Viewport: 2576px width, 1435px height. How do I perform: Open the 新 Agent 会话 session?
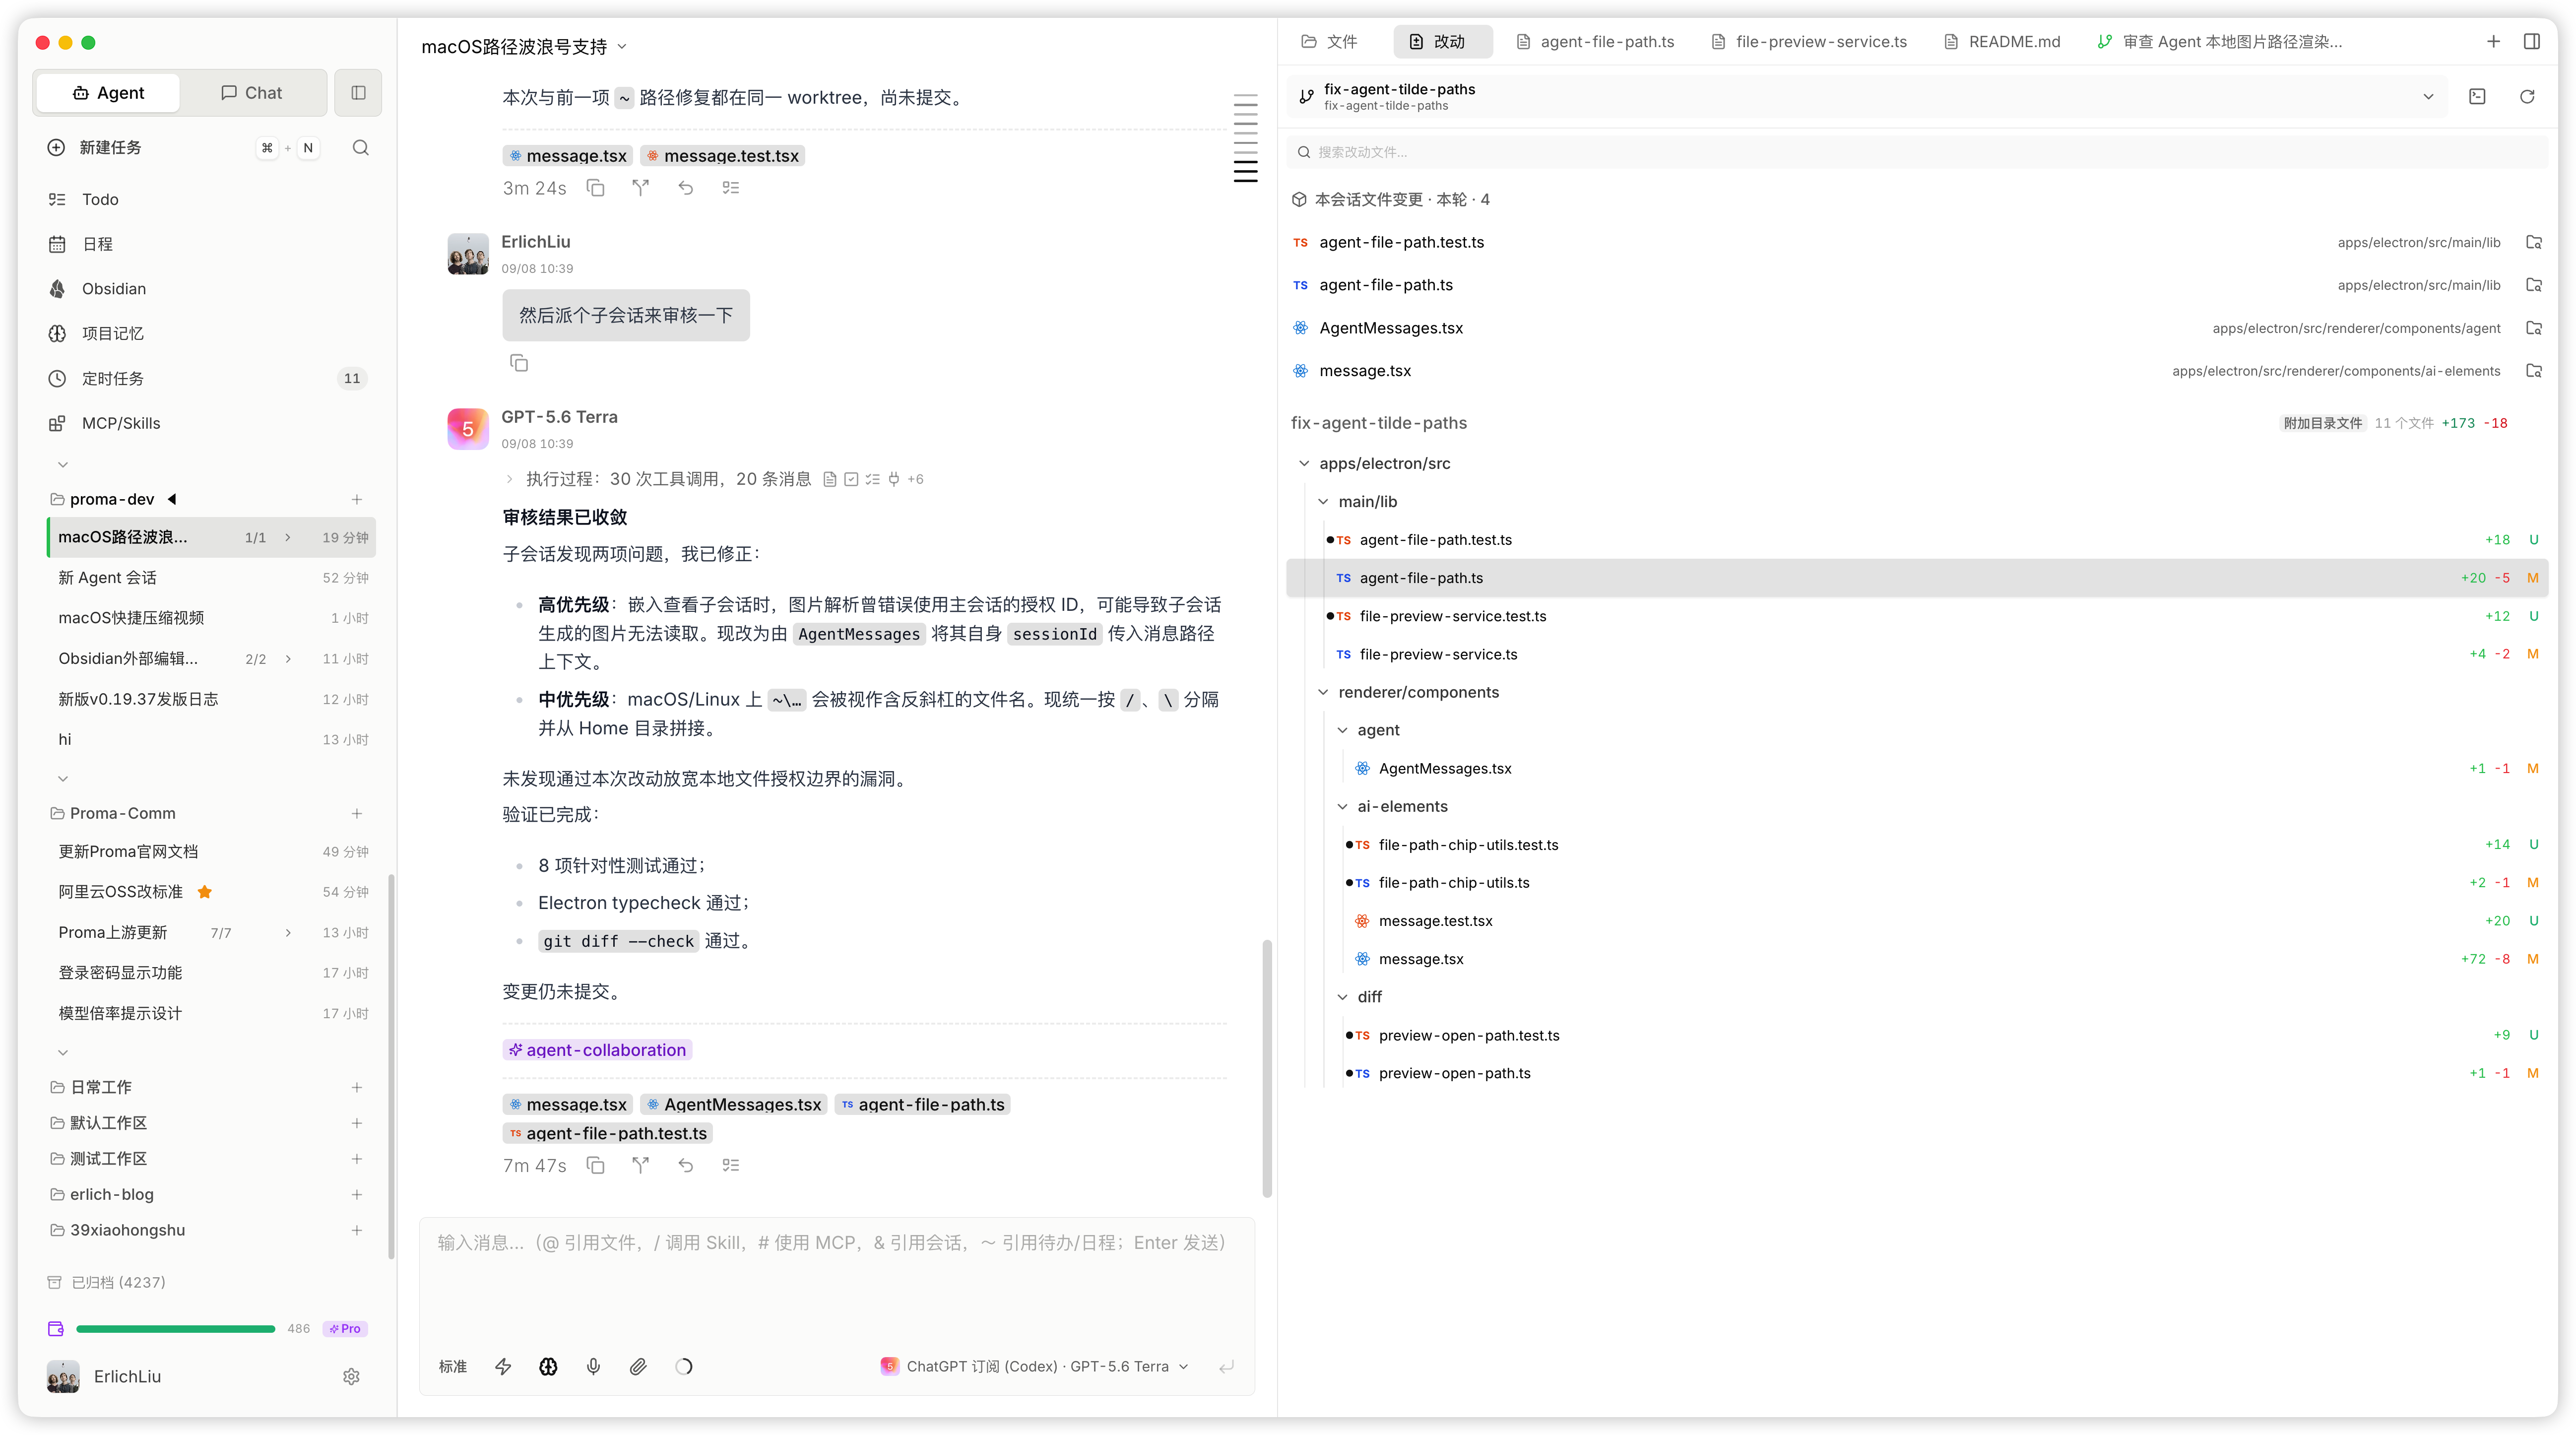pyautogui.click(x=212, y=578)
